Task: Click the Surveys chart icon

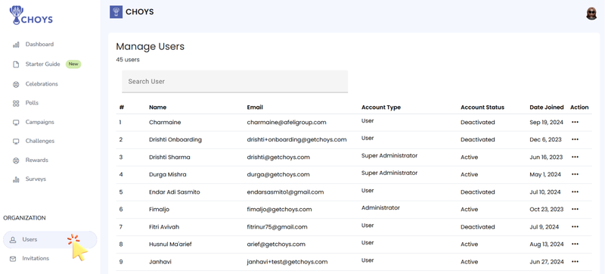Action: pyautogui.click(x=16, y=179)
